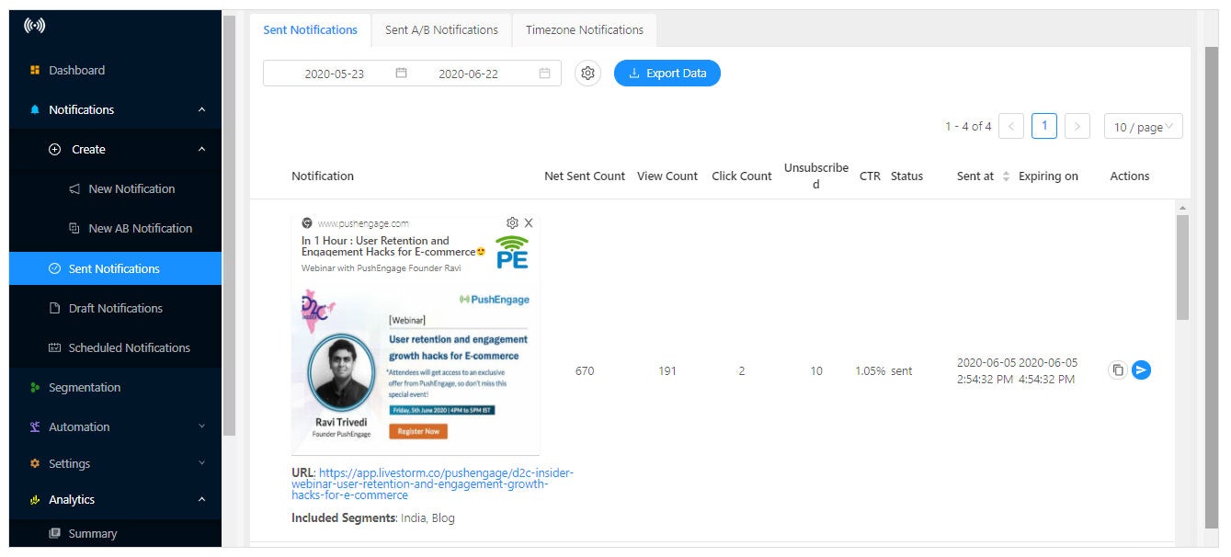This screenshot has width=1231, height=557.
Task: Switch to the Sent A/B Notifications tab
Action: coord(441,29)
